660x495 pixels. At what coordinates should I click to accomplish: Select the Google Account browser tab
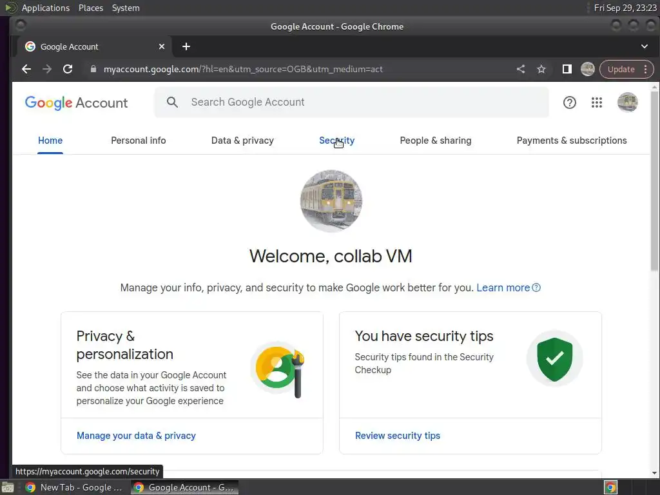coord(94,46)
